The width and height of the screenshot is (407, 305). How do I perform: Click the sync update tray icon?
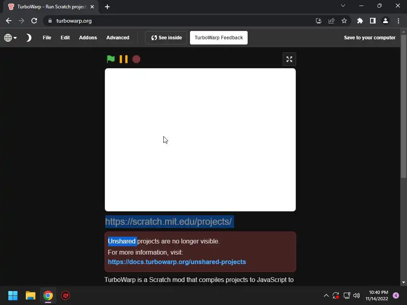click(x=336, y=295)
